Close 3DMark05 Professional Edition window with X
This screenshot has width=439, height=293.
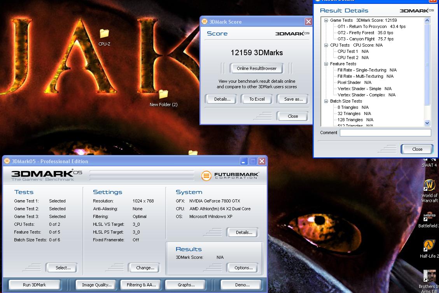click(262, 161)
